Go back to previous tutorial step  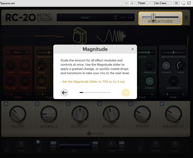tap(64, 92)
